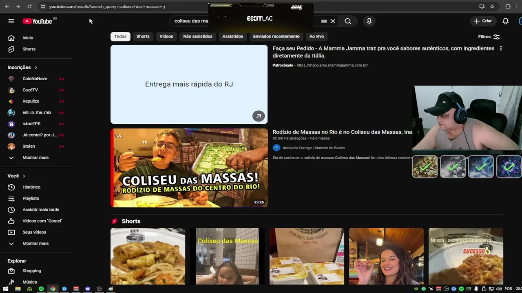Viewport: 522px width, 293px height.
Task: Select the Shorts filter chip
Action: pyautogui.click(x=143, y=37)
